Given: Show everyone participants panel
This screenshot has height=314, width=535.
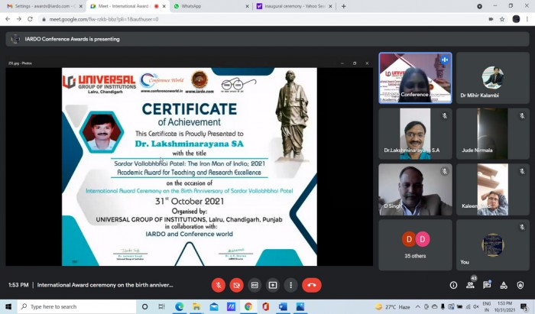Looking at the screenshot, I should click(470, 285).
